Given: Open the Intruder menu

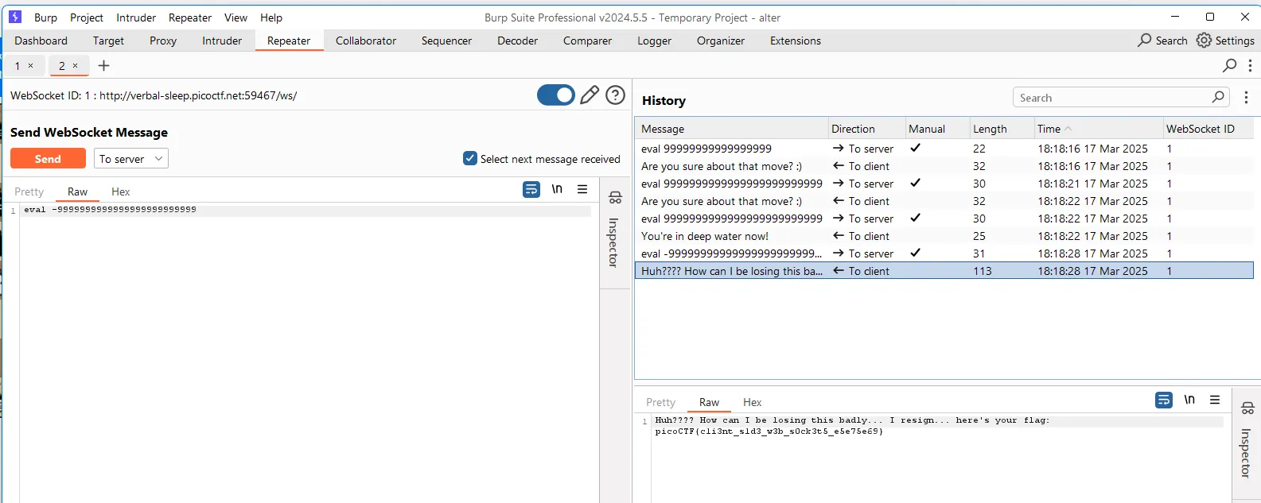Looking at the screenshot, I should [x=136, y=17].
